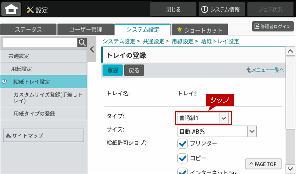The height and width of the screenshot is (174, 296).
Task: Select 共通設定 in the sidebar
Action: (44, 56)
